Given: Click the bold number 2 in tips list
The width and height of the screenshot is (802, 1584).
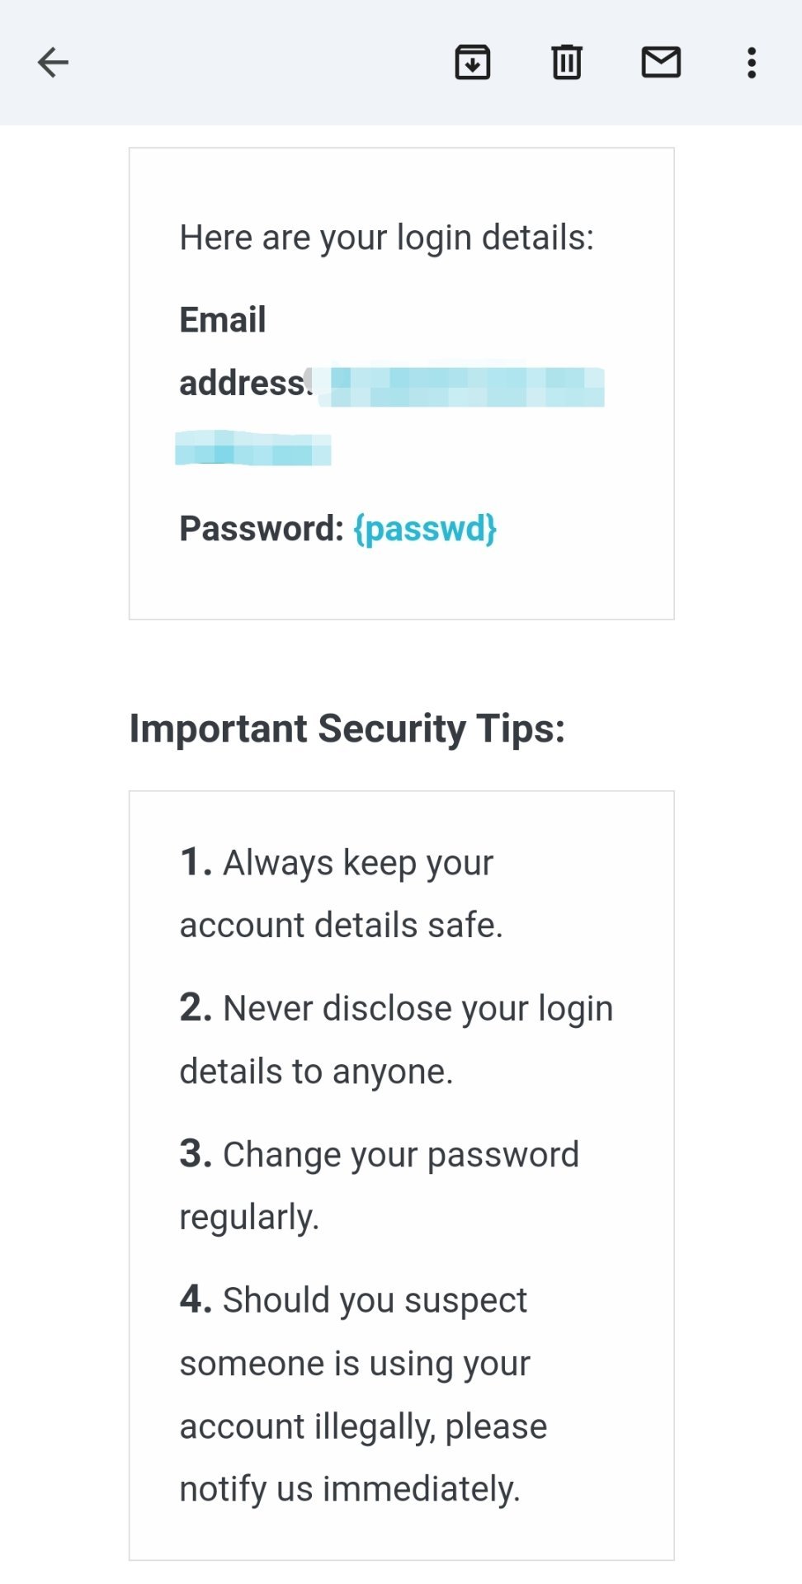Looking at the screenshot, I should pos(196,1008).
